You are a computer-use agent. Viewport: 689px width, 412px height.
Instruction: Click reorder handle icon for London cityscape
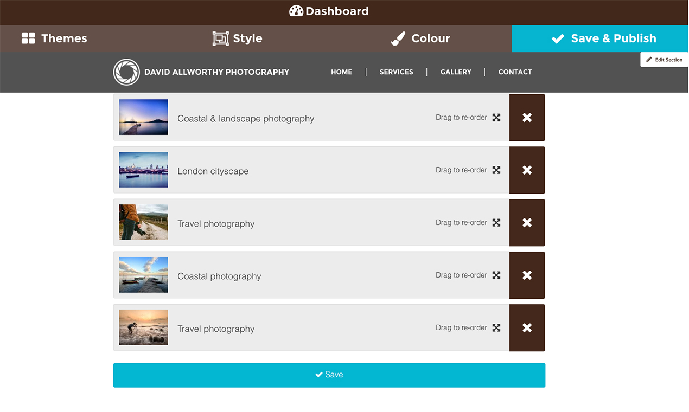pyautogui.click(x=496, y=170)
